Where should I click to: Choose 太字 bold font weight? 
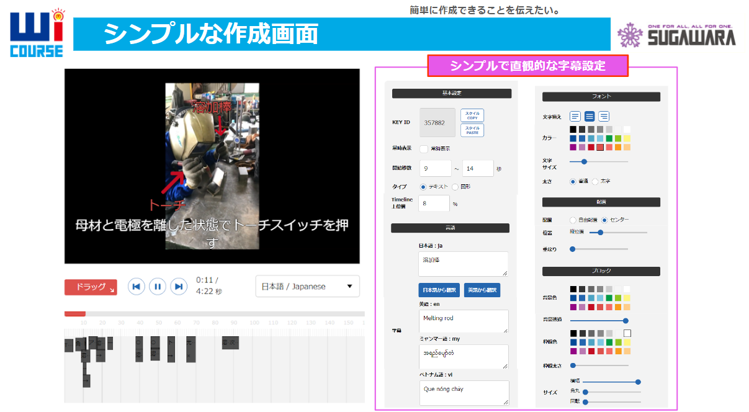(595, 182)
